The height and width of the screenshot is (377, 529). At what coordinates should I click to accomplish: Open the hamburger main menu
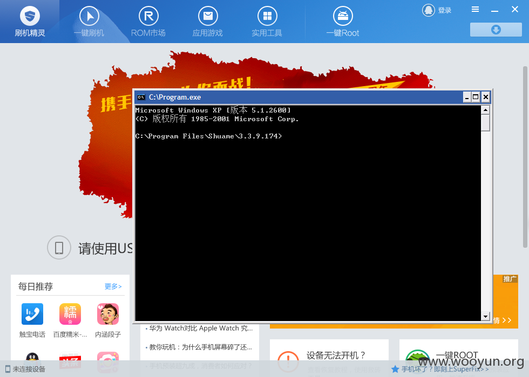click(475, 10)
